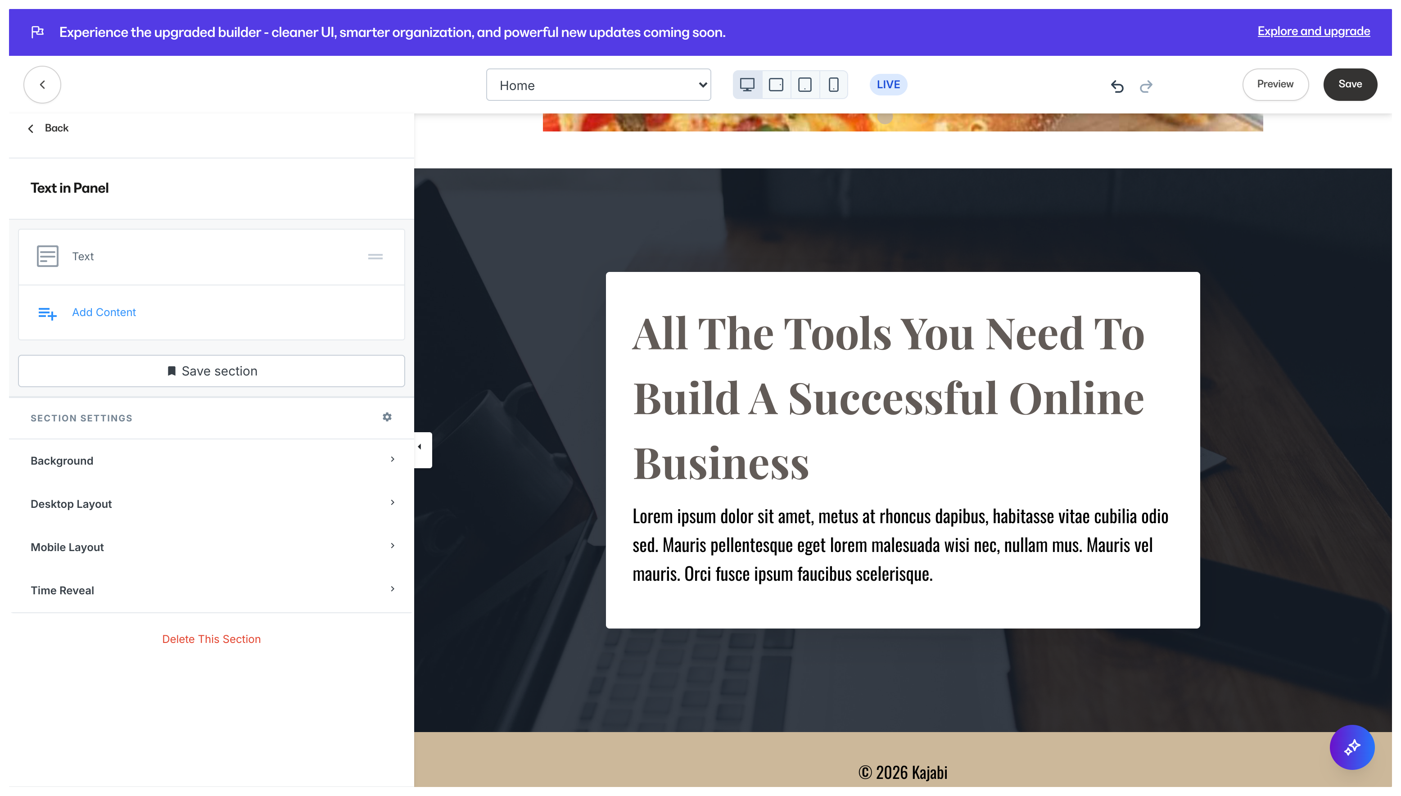Image resolution: width=1401 pixels, height=796 pixels.
Task: Click the round back arrow button
Action: click(x=42, y=85)
